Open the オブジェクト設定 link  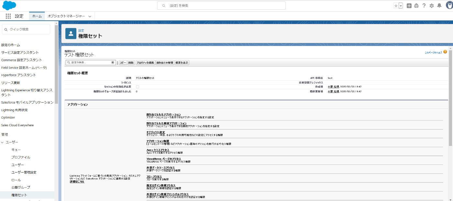156,132
